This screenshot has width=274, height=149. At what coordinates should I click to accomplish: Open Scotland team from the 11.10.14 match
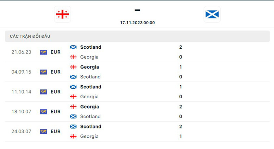(91, 87)
